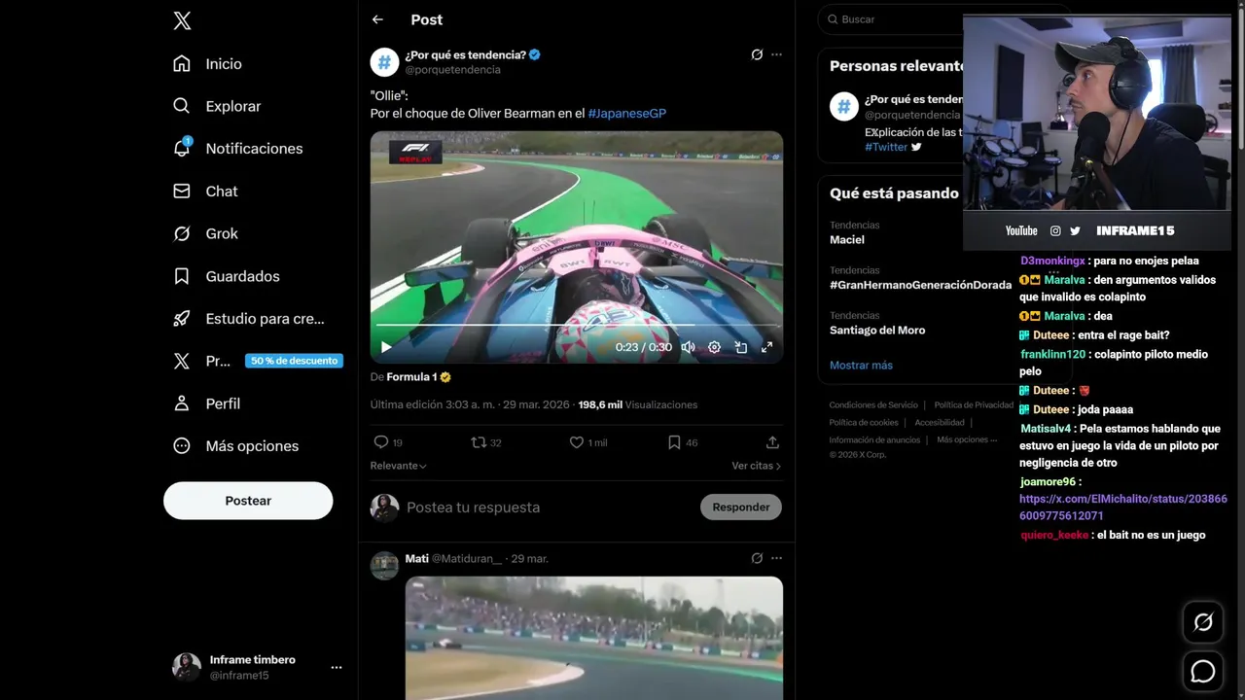This screenshot has width=1245, height=700.
Task: Open the reply comments icon
Action: point(381,442)
